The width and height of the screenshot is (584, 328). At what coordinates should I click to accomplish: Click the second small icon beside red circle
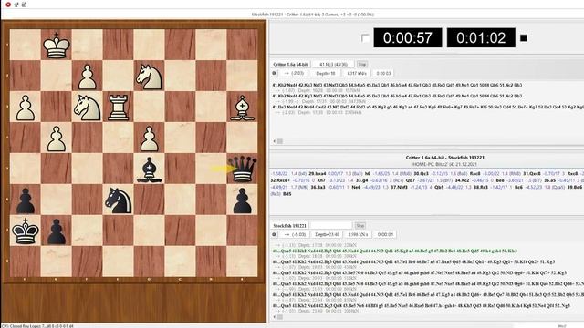click(16, 5)
